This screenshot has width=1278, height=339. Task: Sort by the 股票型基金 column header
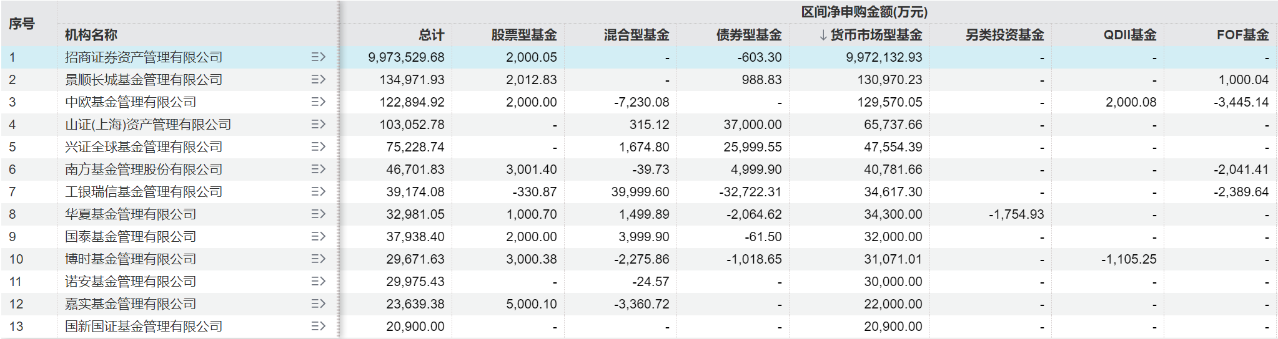coord(523,35)
